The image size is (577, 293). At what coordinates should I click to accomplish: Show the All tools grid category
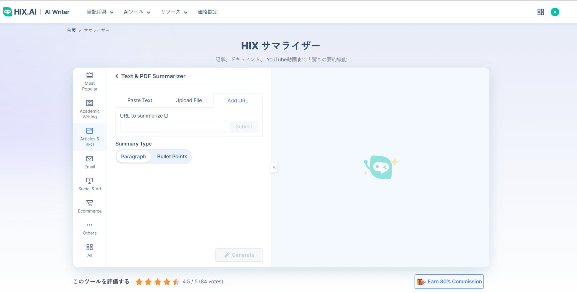pos(90,247)
